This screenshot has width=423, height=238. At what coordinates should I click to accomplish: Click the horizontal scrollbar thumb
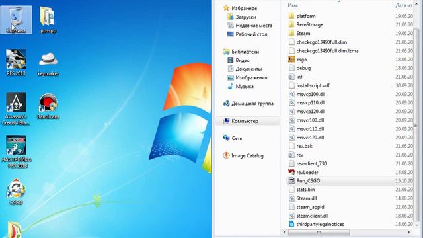pyautogui.click(x=319, y=232)
